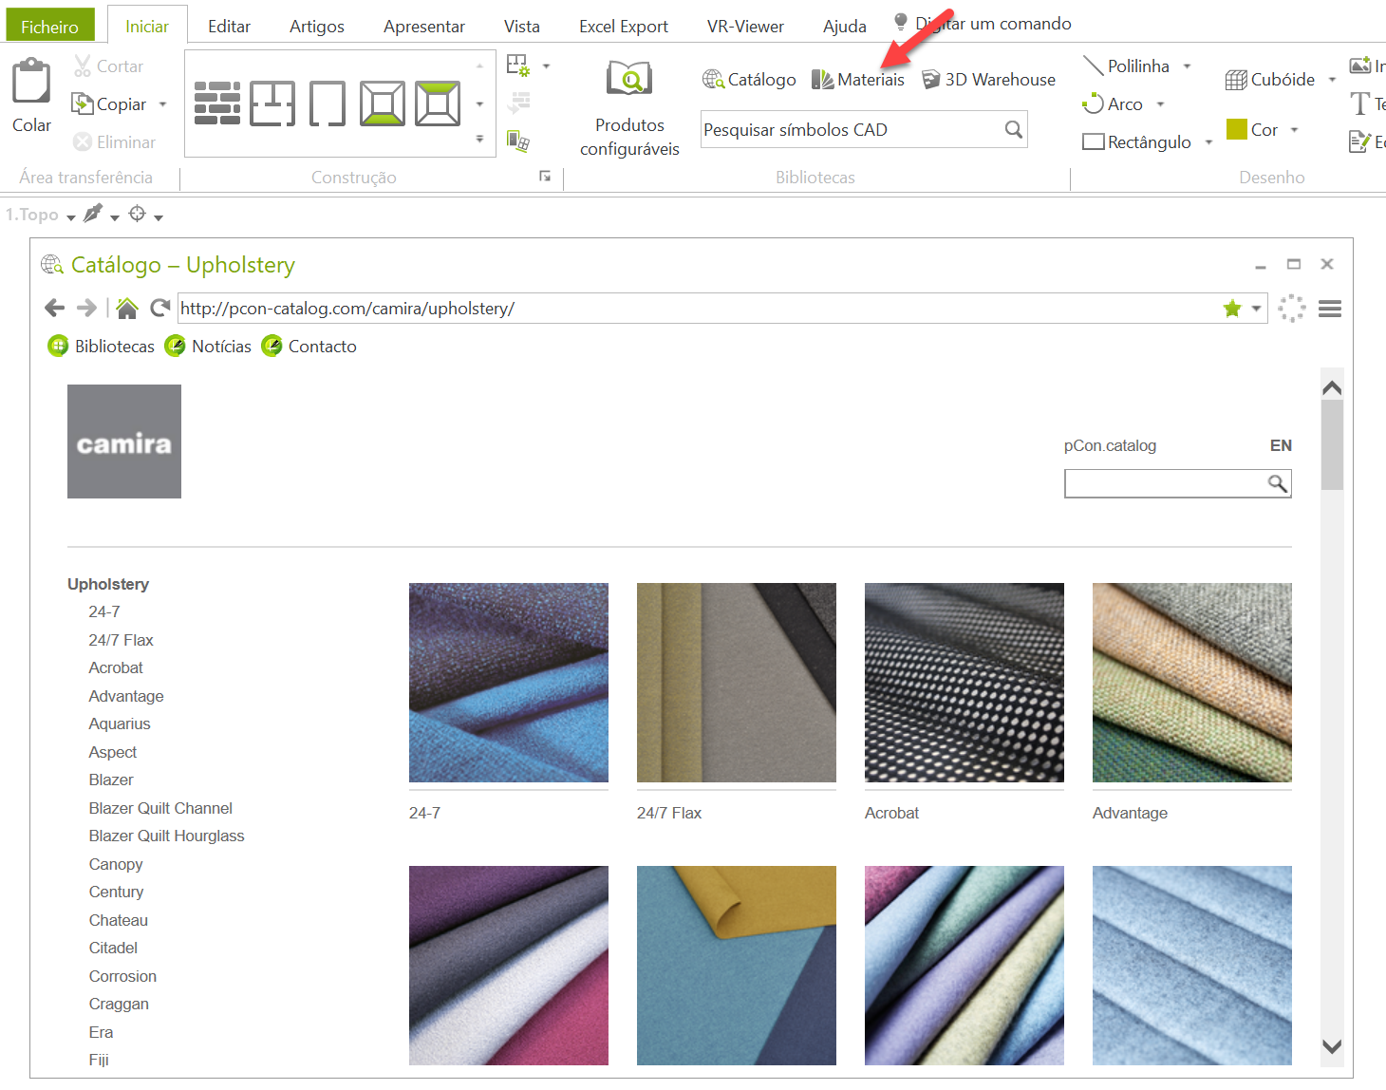Click the pen tool icon beside 1.Topo
Image resolution: width=1386 pixels, height=1090 pixels.
tap(92, 215)
